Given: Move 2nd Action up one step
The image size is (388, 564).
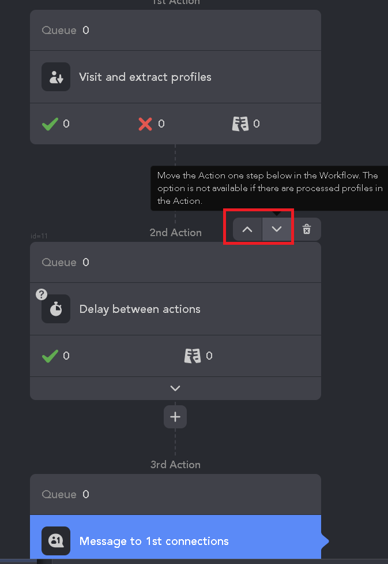Looking at the screenshot, I should pyautogui.click(x=247, y=229).
